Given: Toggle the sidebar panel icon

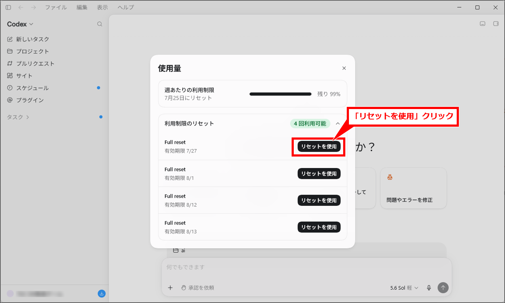Looking at the screenshot, I should coord(8,7).
